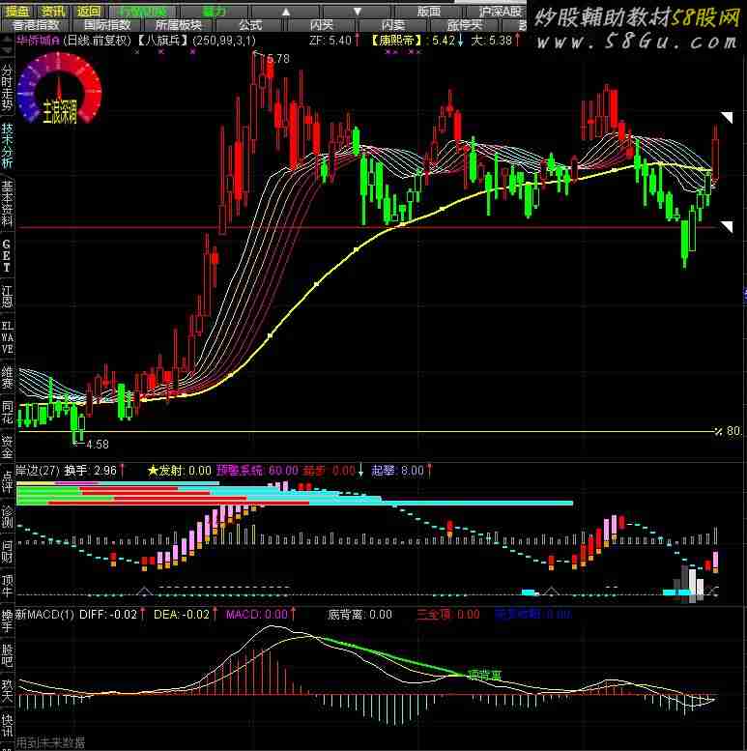Click the 起爆: 8.00 label

pos(398,471)
